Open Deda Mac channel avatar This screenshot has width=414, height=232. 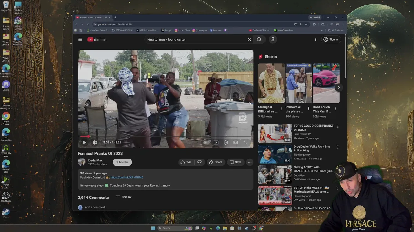[x=82, y=162]
